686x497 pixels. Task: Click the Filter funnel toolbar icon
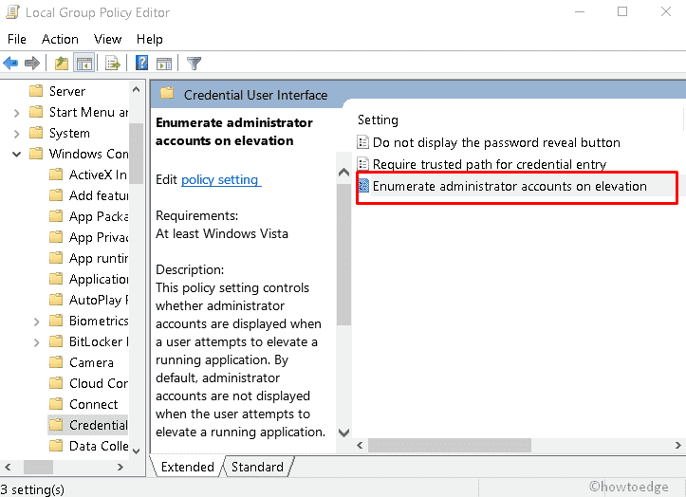[x=194, y=64]
